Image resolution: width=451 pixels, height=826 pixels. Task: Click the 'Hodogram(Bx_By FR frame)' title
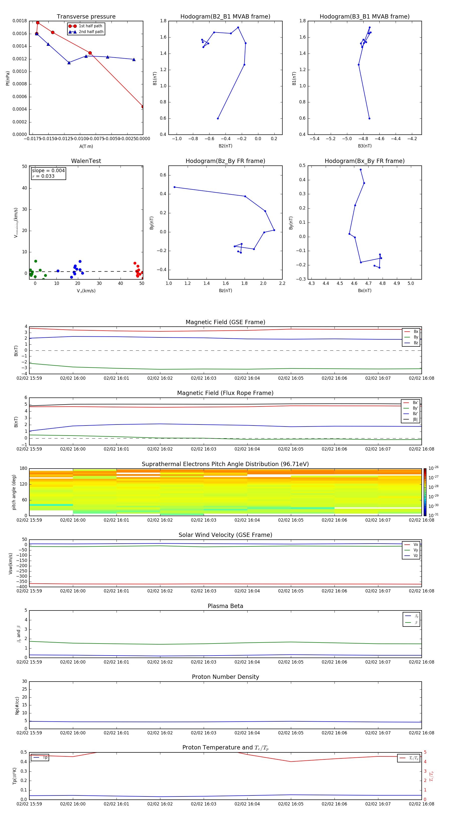365,161
